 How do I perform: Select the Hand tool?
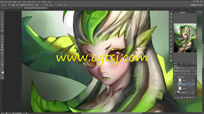point(2,64)
